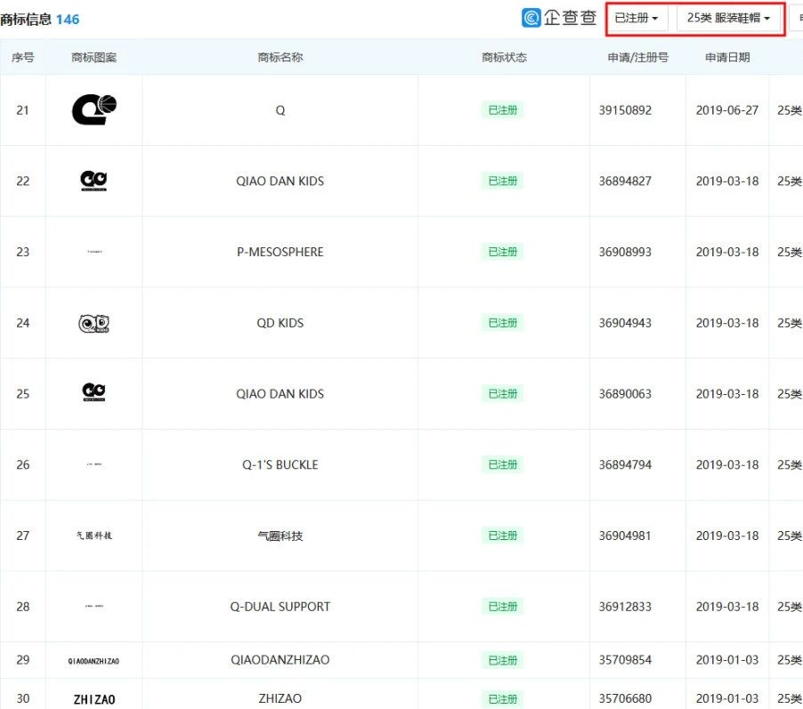Click registration number 36904943
The height and width of the screenshot is (709, 803).
625,323
